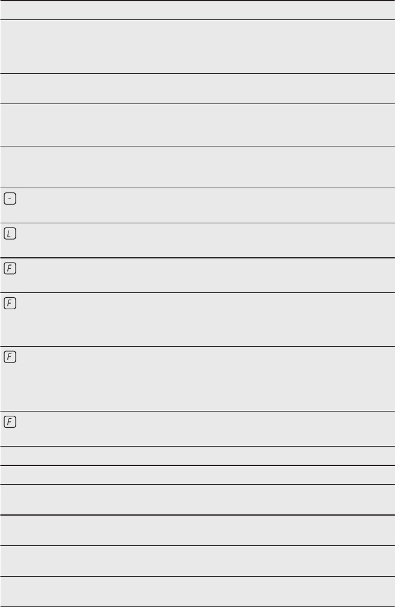Select the third blank row from the top
Screen dimensions: 395x607
pyautogui.click(x=197, y=89)
